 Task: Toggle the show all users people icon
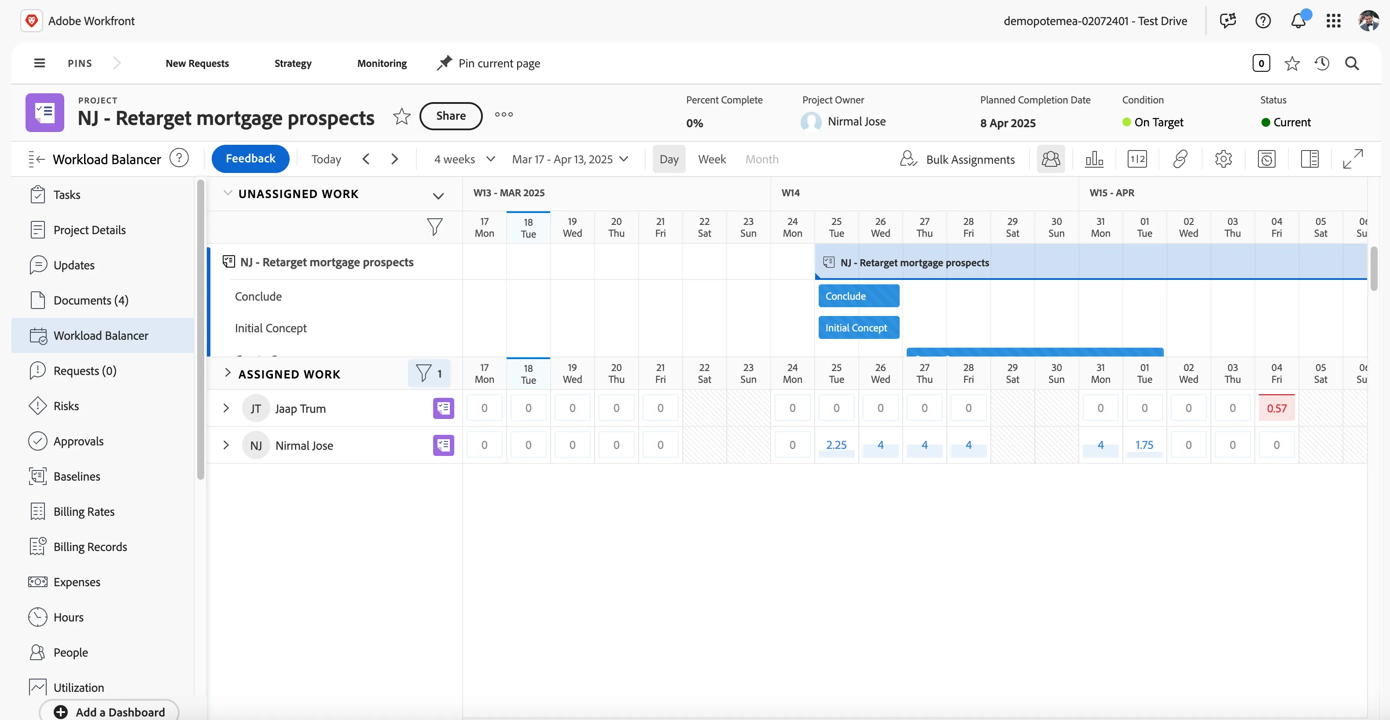tap(1051, 159)
